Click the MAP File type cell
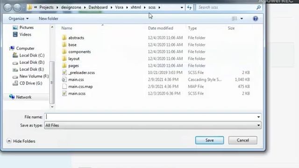 point(196,86)
